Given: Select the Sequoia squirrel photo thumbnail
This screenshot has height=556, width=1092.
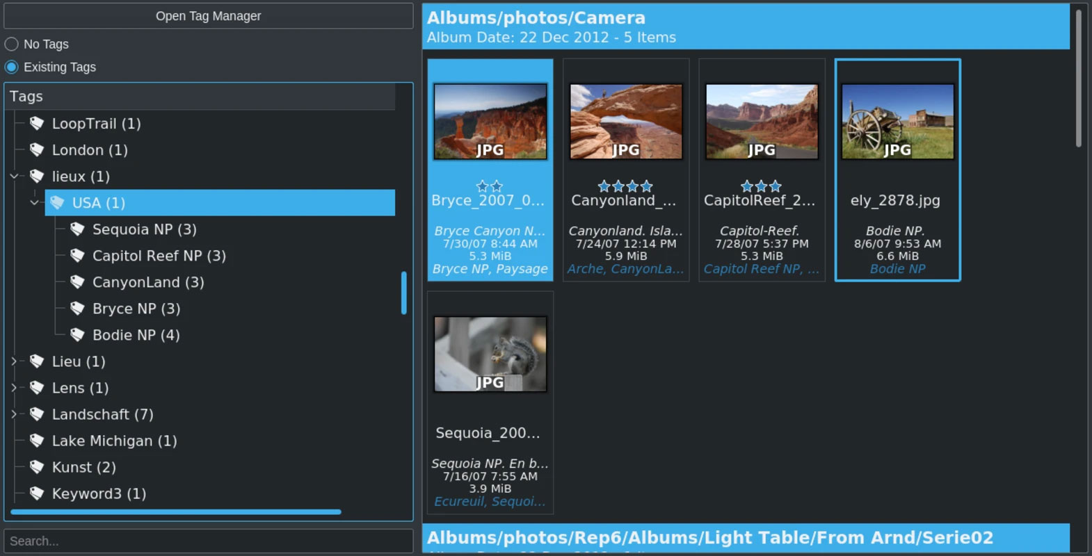Looking at the screenshot, I should [x=490, y=354].
